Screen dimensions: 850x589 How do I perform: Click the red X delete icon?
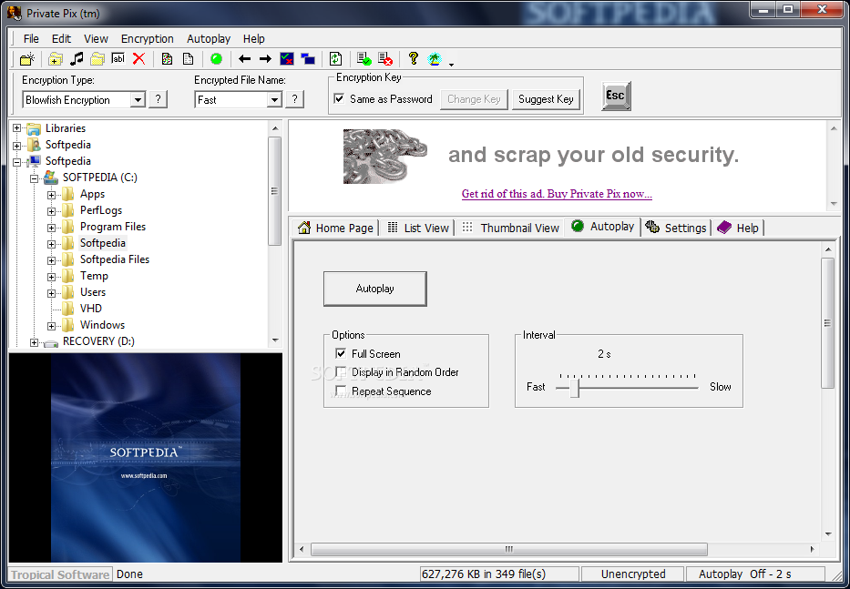click(138, 59)
